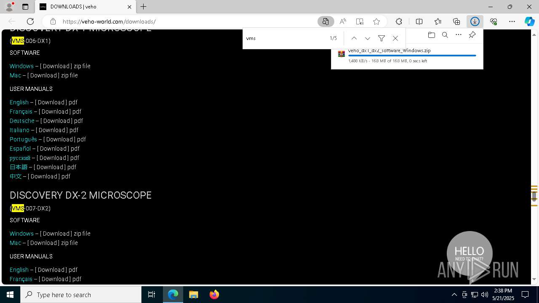
Task: Open Browser essentials icon
Action: (x=494, y=21)
